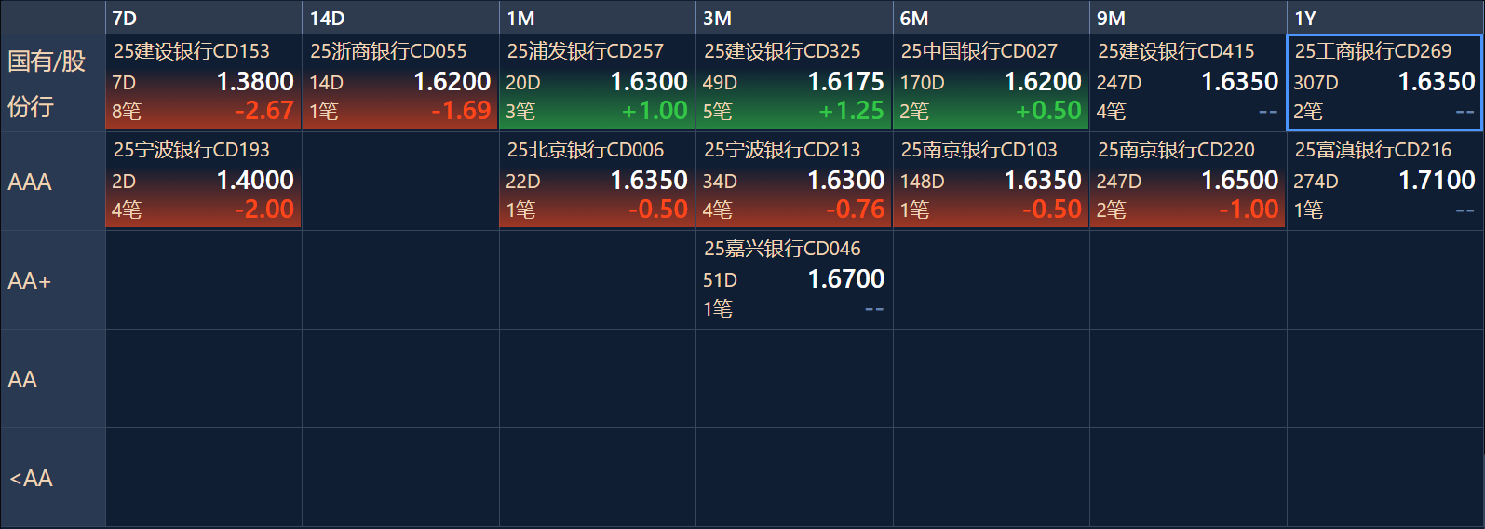
Task: Click the 1.7100 yield value
Action: (x=1438, y=181)
